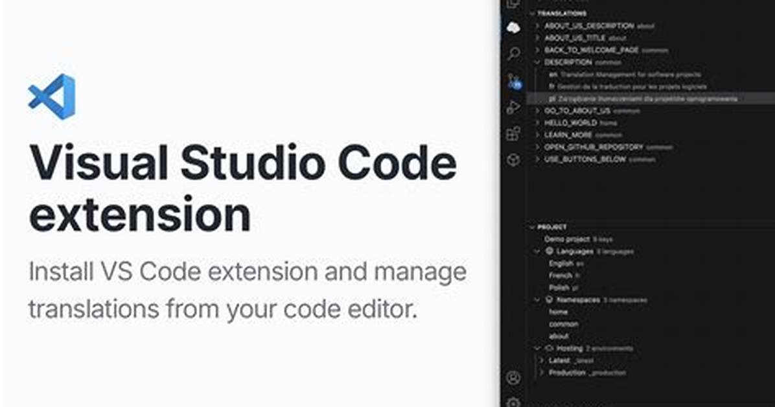
Task: Collapse the Languages node chevron
Action: pos(538,251)
